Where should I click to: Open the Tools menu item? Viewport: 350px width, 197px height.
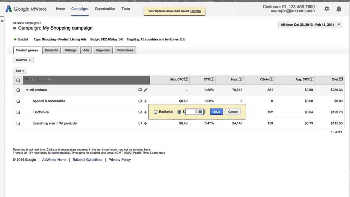point(126,9)
